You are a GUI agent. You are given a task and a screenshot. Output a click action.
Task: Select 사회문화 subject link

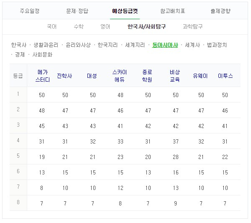(42, 54)
